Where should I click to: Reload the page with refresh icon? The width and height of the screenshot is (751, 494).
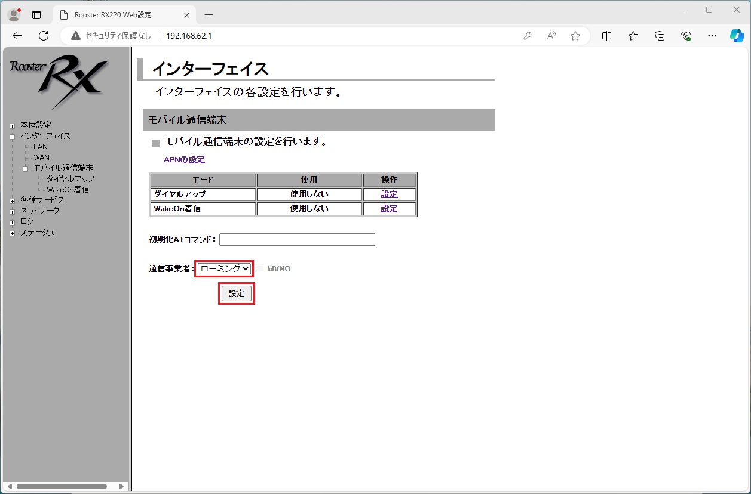point(44,36)
